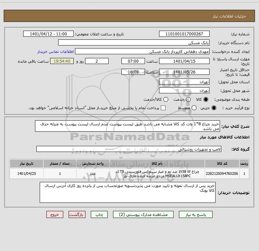Click the remaining time 19:54:40 field
The image size is (259, 251).
62,61
